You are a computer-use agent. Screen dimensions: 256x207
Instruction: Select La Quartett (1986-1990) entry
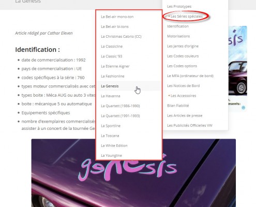pos(121,106)
